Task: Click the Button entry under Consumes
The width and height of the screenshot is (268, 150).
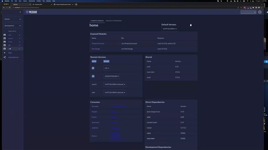Action: coord(94,136)
